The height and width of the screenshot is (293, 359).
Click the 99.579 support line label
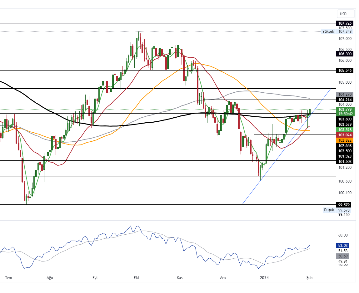tap(345, 205)
